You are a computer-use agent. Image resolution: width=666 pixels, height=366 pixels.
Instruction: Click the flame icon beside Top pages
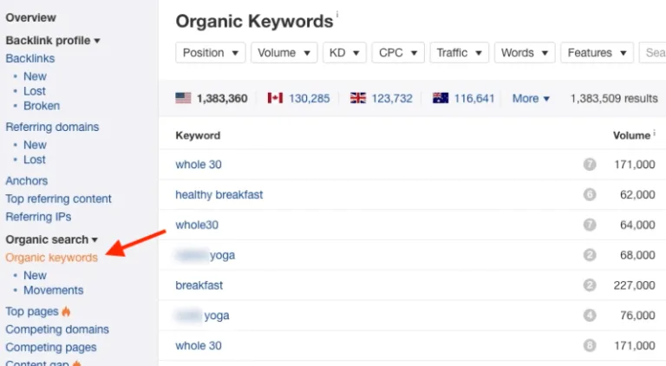(66, 311)
